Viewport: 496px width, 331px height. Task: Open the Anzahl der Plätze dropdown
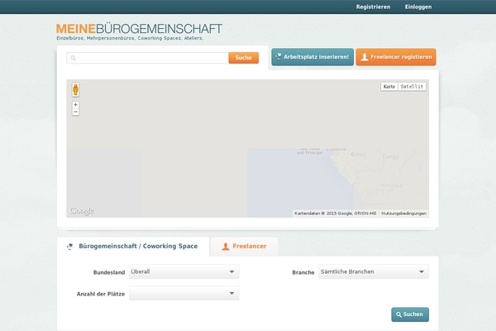(184, 293)
